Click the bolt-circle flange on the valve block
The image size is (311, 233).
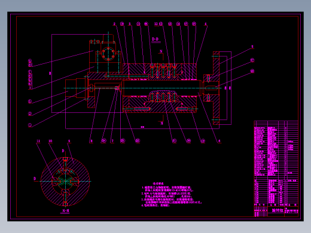coord(108,53)
